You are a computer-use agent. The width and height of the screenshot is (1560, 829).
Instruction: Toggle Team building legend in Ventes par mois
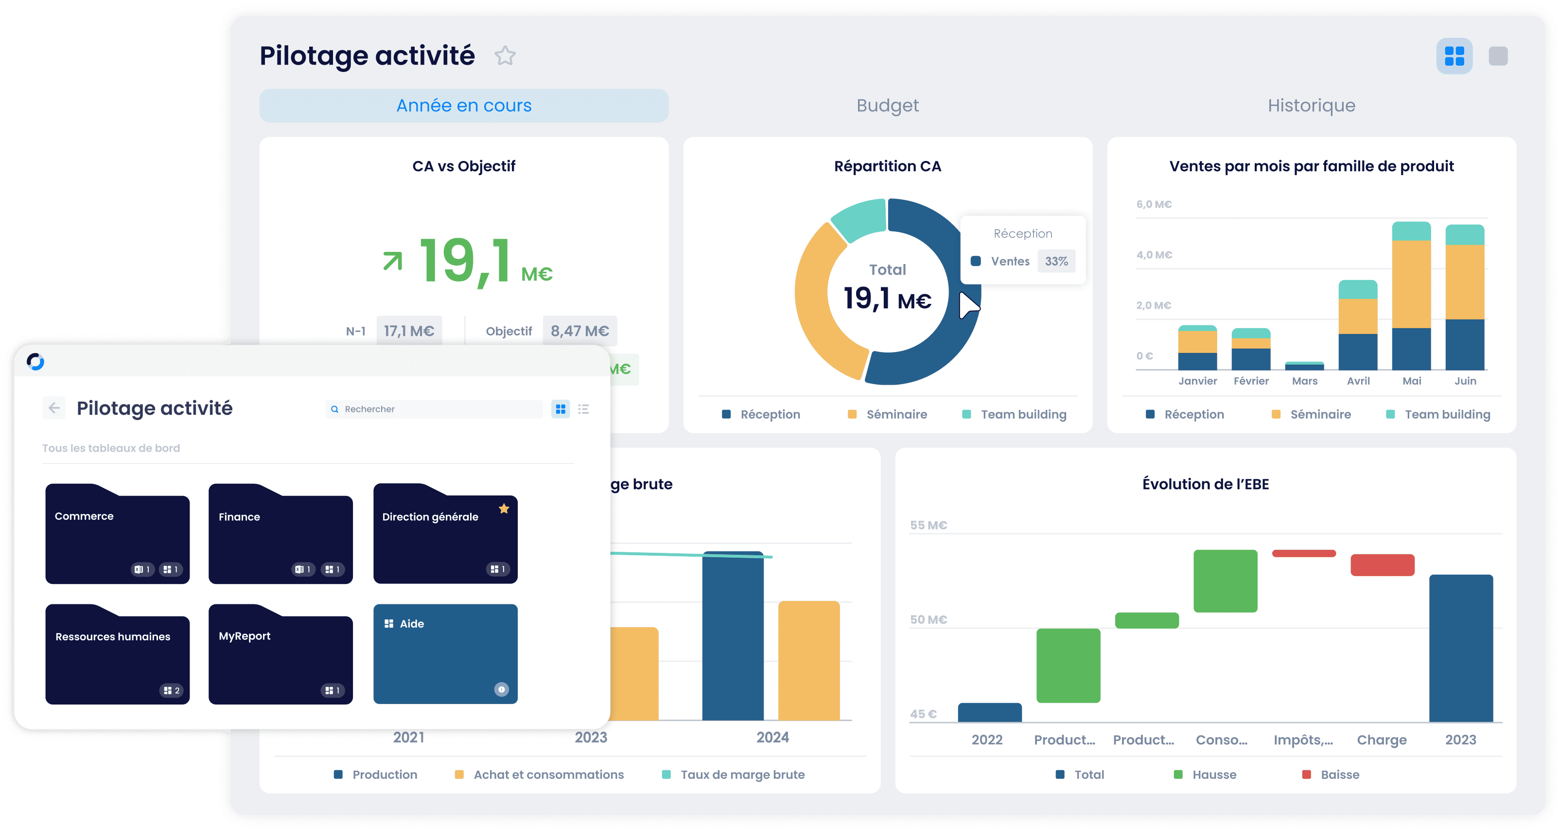(1438, 414)
